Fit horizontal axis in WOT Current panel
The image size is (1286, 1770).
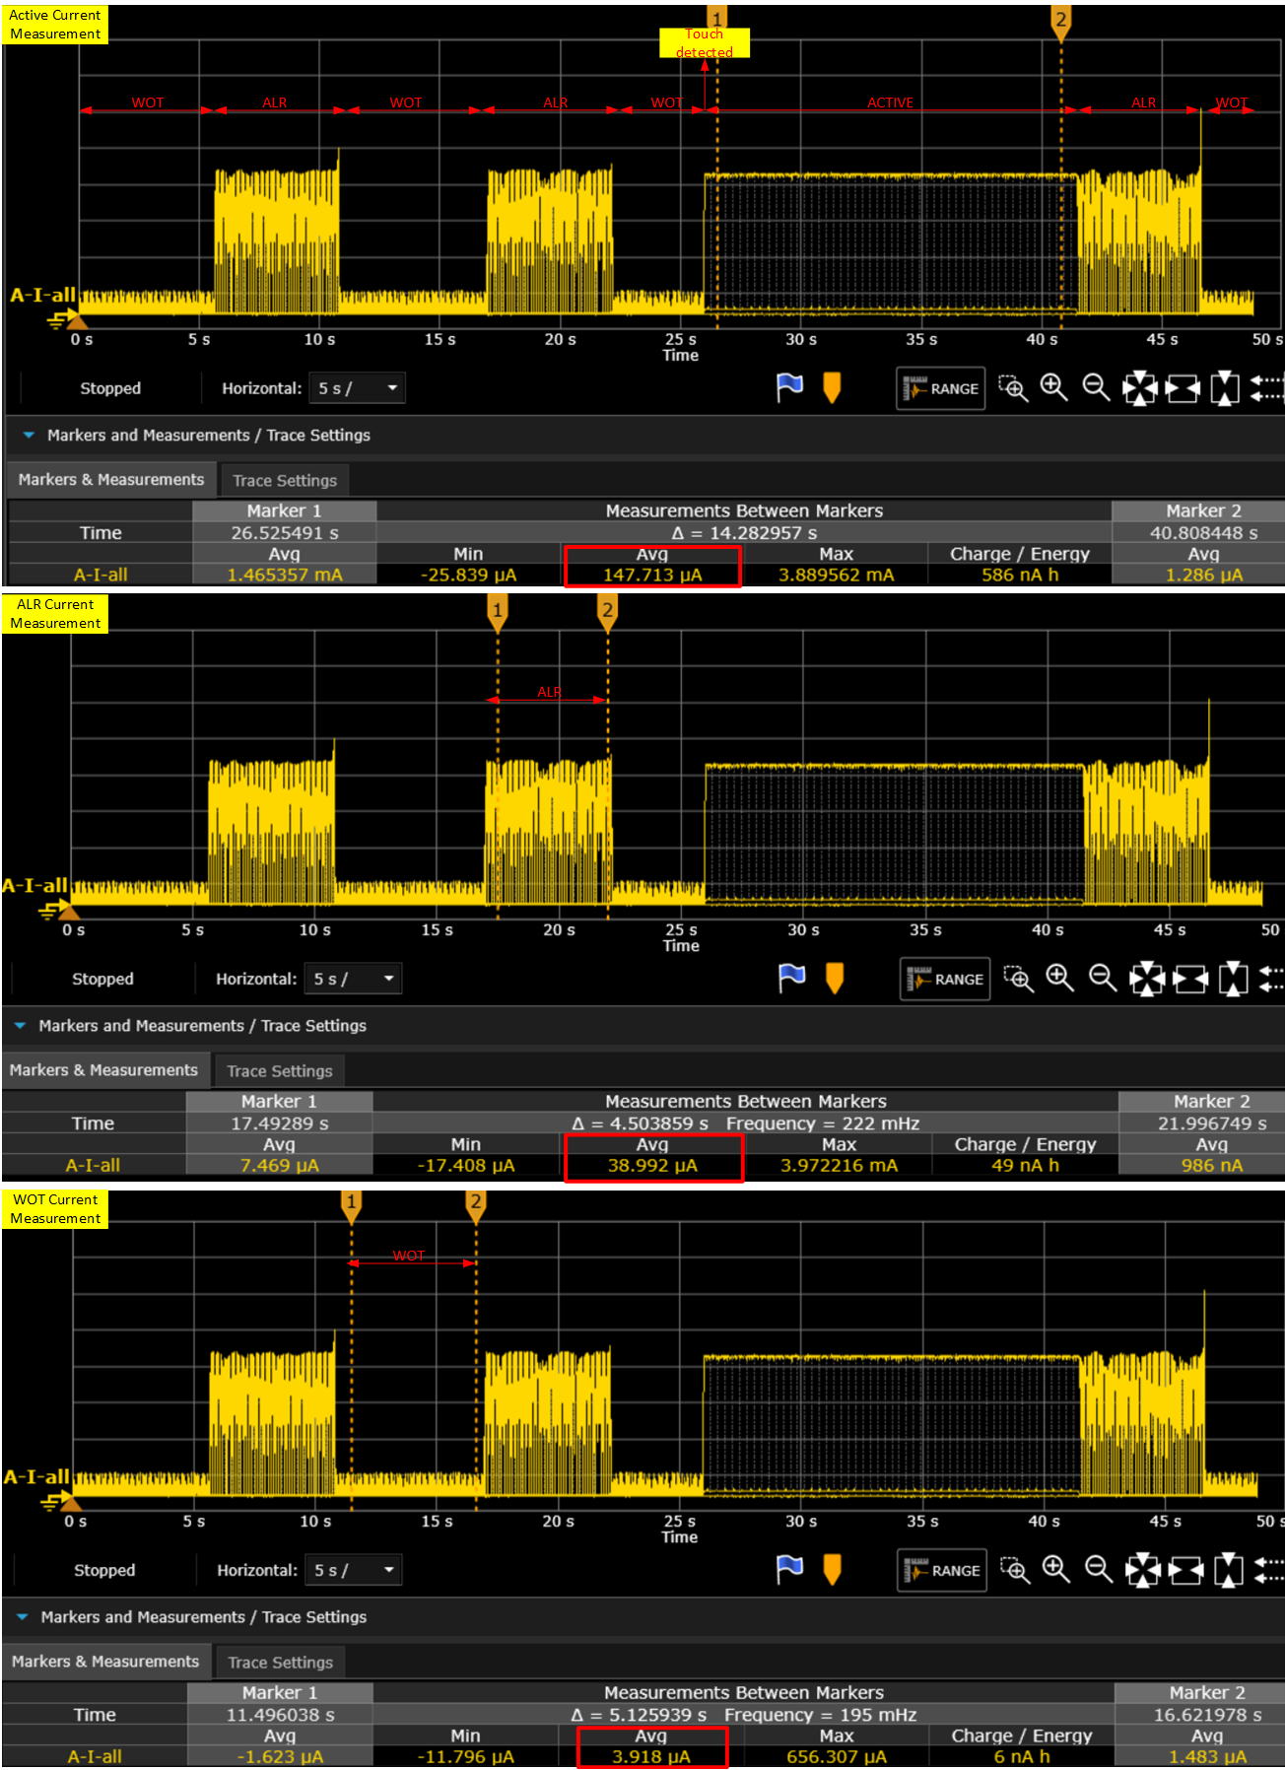(1186, 1570)
